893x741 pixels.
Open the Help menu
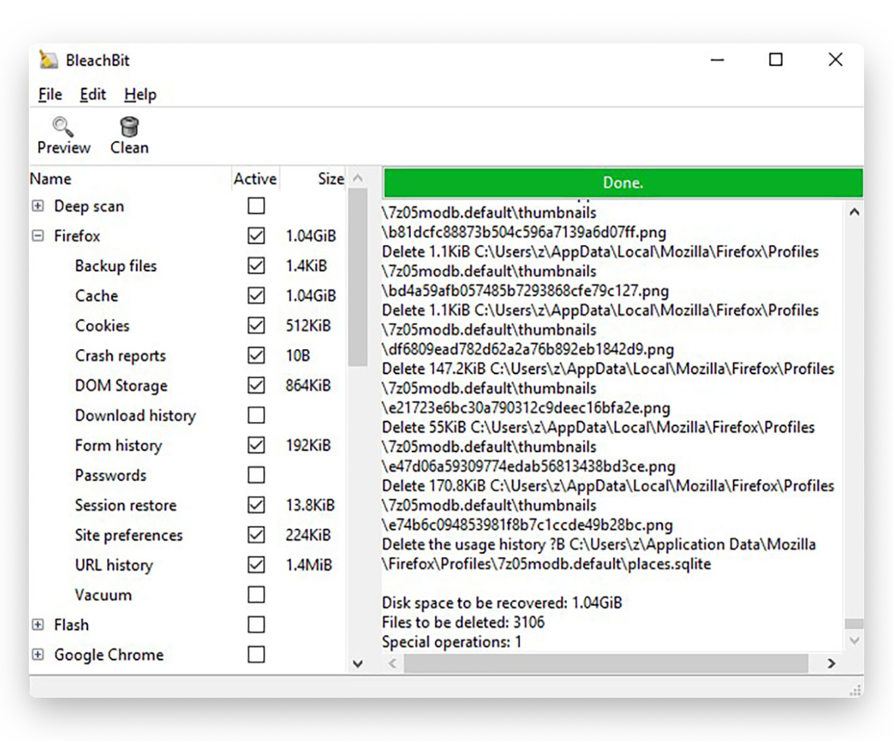pyautogui.click(x=140, y=95)
